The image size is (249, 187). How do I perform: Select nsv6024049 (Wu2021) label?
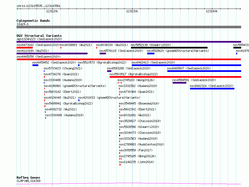click(60, 98)
